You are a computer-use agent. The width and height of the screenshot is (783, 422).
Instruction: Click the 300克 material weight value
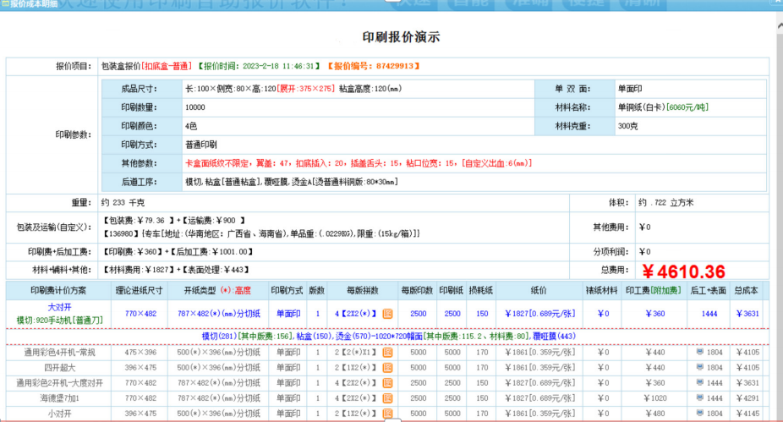click(x=627, y=126)
